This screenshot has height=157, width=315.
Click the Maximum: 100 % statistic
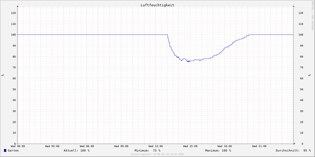(218, 150)
